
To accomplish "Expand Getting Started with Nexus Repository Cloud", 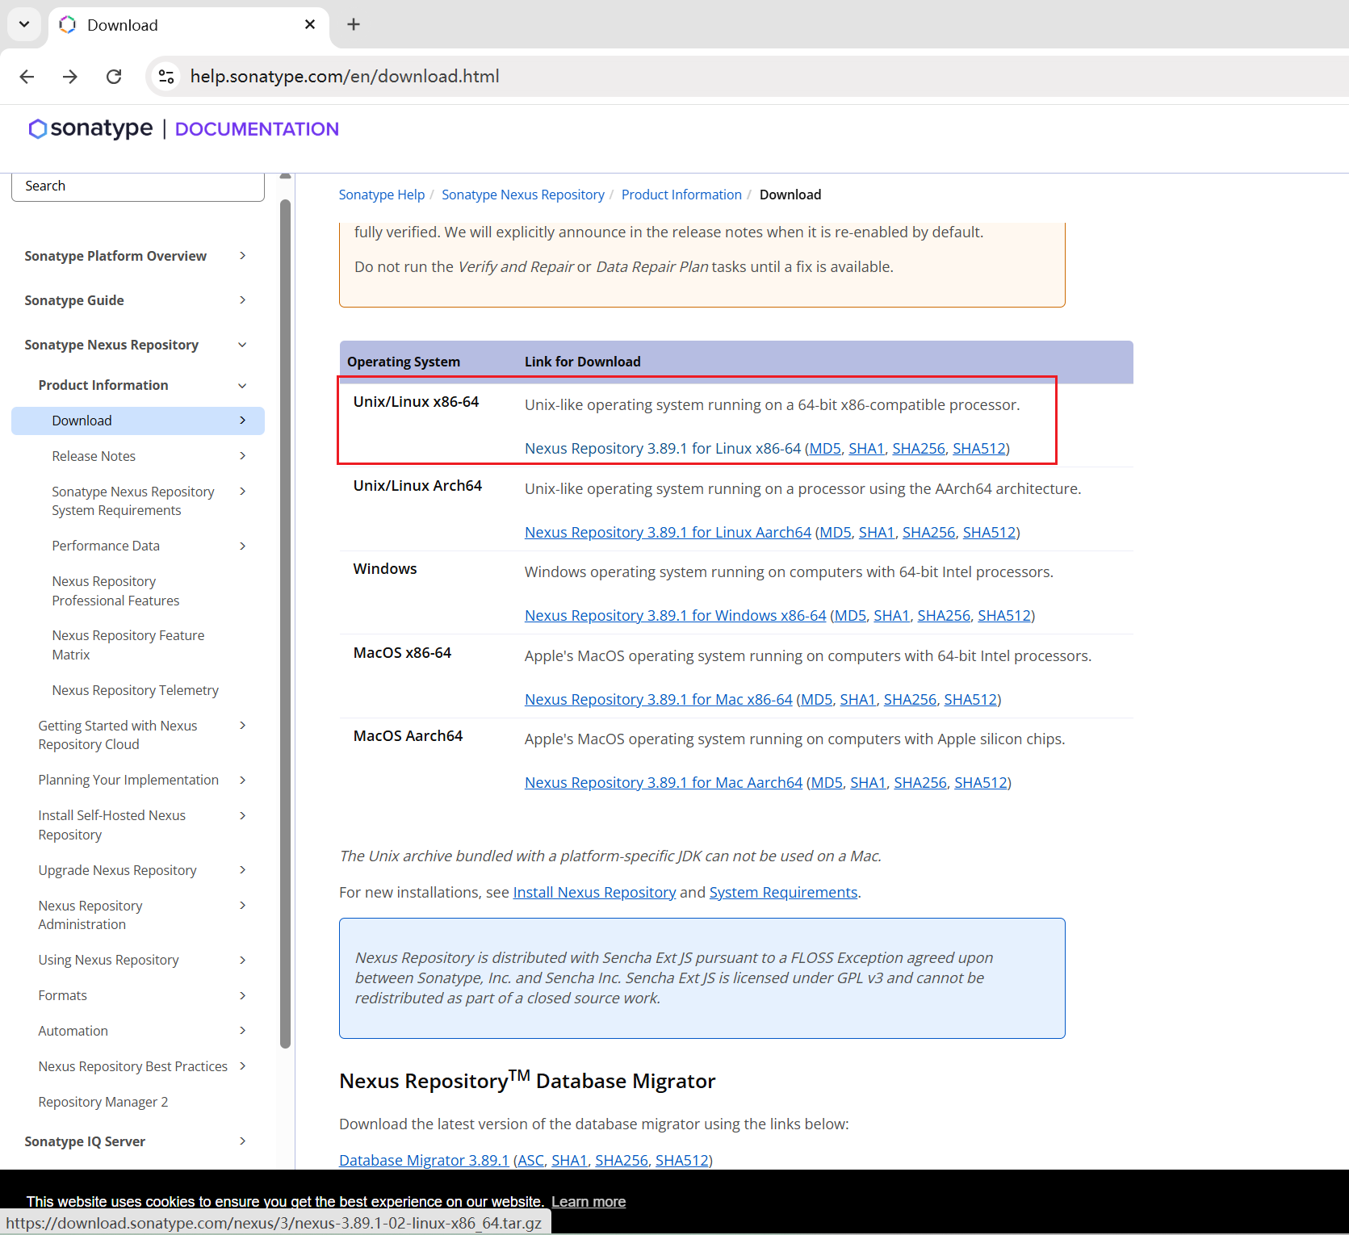I will tap(242, 726).
